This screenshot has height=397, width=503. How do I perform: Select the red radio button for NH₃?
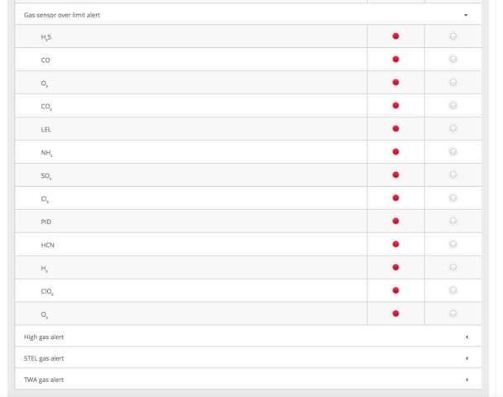(x=395, y=151)
